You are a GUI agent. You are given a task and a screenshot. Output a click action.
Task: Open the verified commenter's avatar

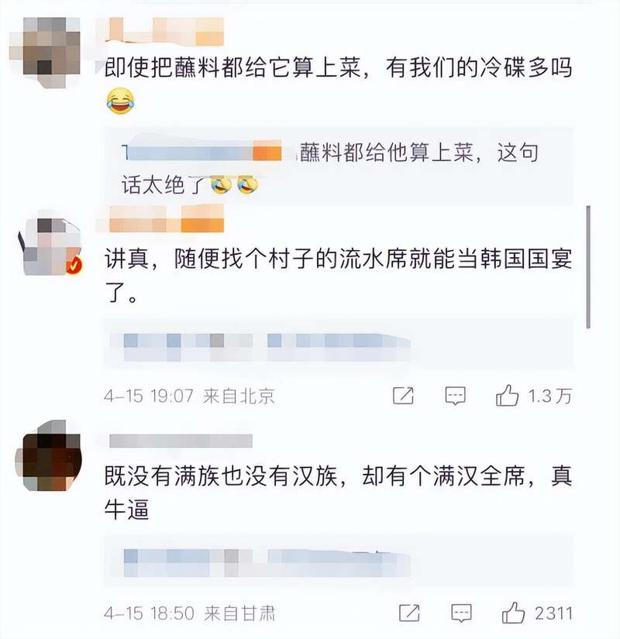(x=50, y=246)
